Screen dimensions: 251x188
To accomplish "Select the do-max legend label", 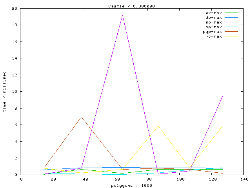I will tap(213, 18).
